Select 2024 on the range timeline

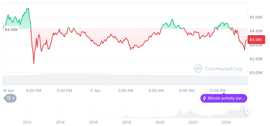pyautogui.click(x=226, y=122)
